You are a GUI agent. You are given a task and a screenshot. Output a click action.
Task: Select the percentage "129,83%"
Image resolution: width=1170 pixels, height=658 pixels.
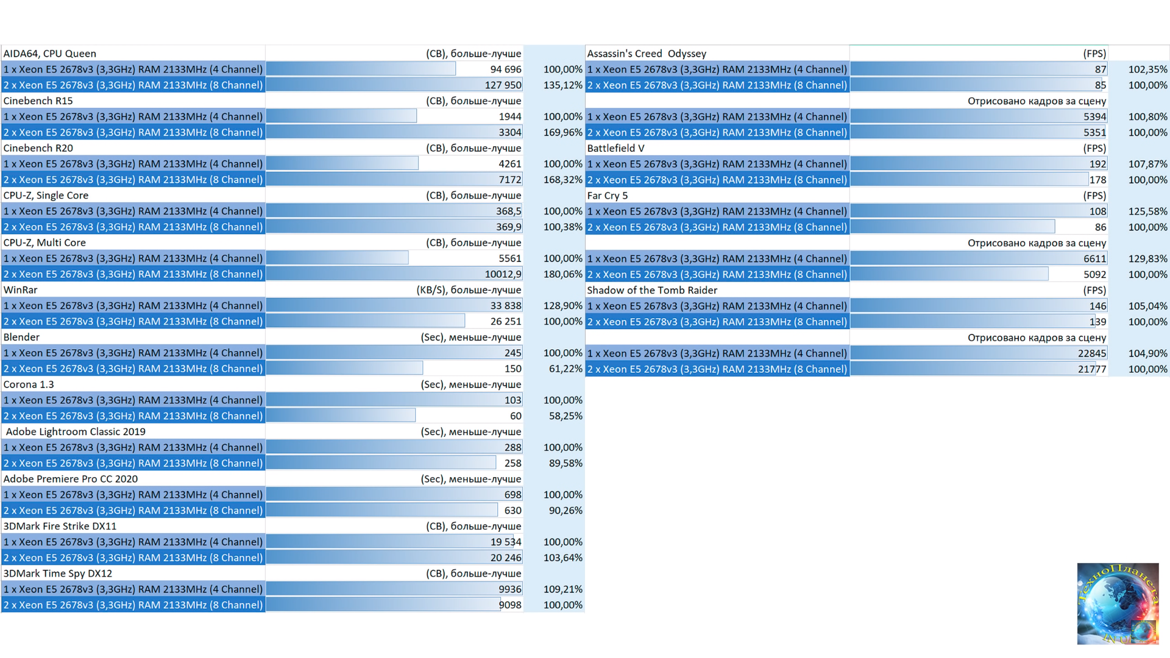1148,259
